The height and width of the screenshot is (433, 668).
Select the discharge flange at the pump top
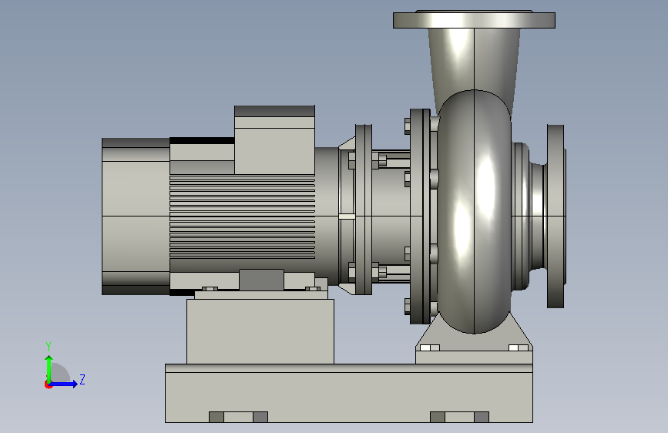[x=474, y=20]
